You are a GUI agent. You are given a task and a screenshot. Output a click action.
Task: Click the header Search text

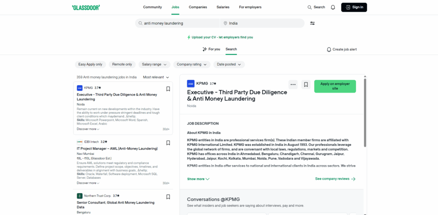[319, 7]
